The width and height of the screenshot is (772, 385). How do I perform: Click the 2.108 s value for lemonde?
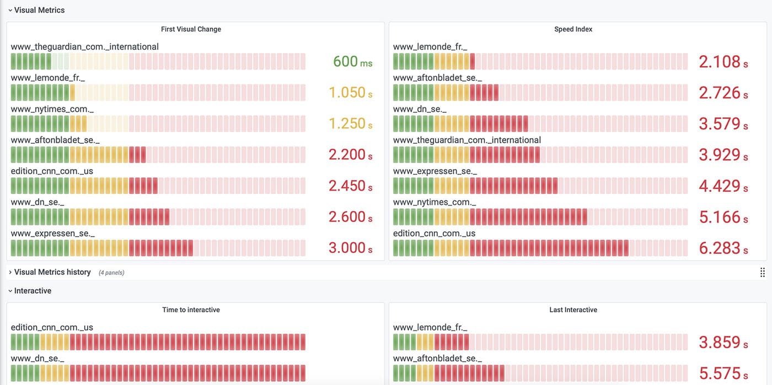[723, 61]
